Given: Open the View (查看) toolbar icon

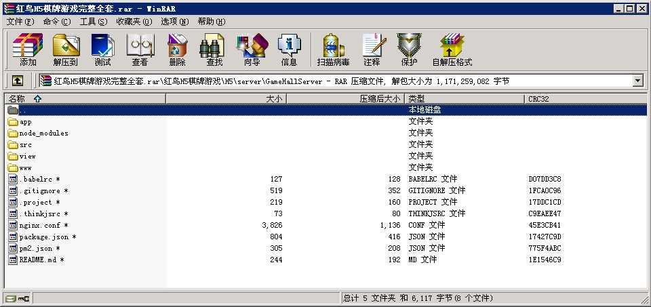Looking at the screenshot, I should 140,50.
